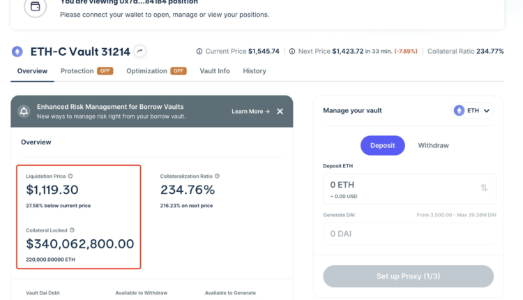Select the Deposit toggle option
523x300 pixels.
coord(382,145)
